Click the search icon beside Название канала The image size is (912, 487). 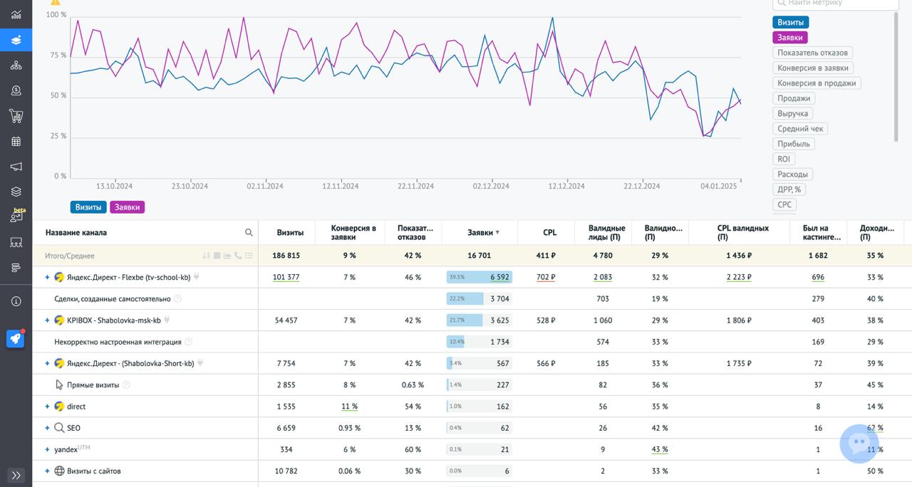tap(249, 232)
